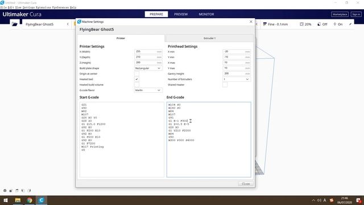The height and width of the screenshot is (205, 364).
Task: Select the front view icon
Action: (x=11, y=191)
